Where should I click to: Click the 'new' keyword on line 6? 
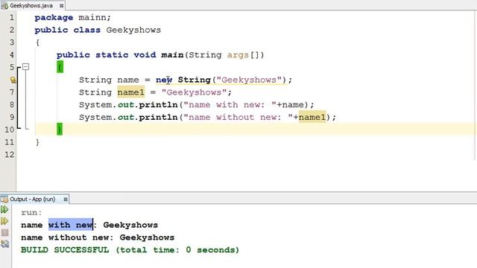(164, 80)
